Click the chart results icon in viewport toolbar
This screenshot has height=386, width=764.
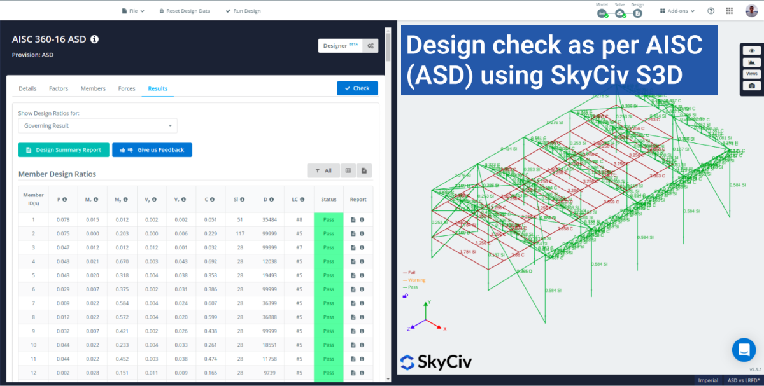752,62
